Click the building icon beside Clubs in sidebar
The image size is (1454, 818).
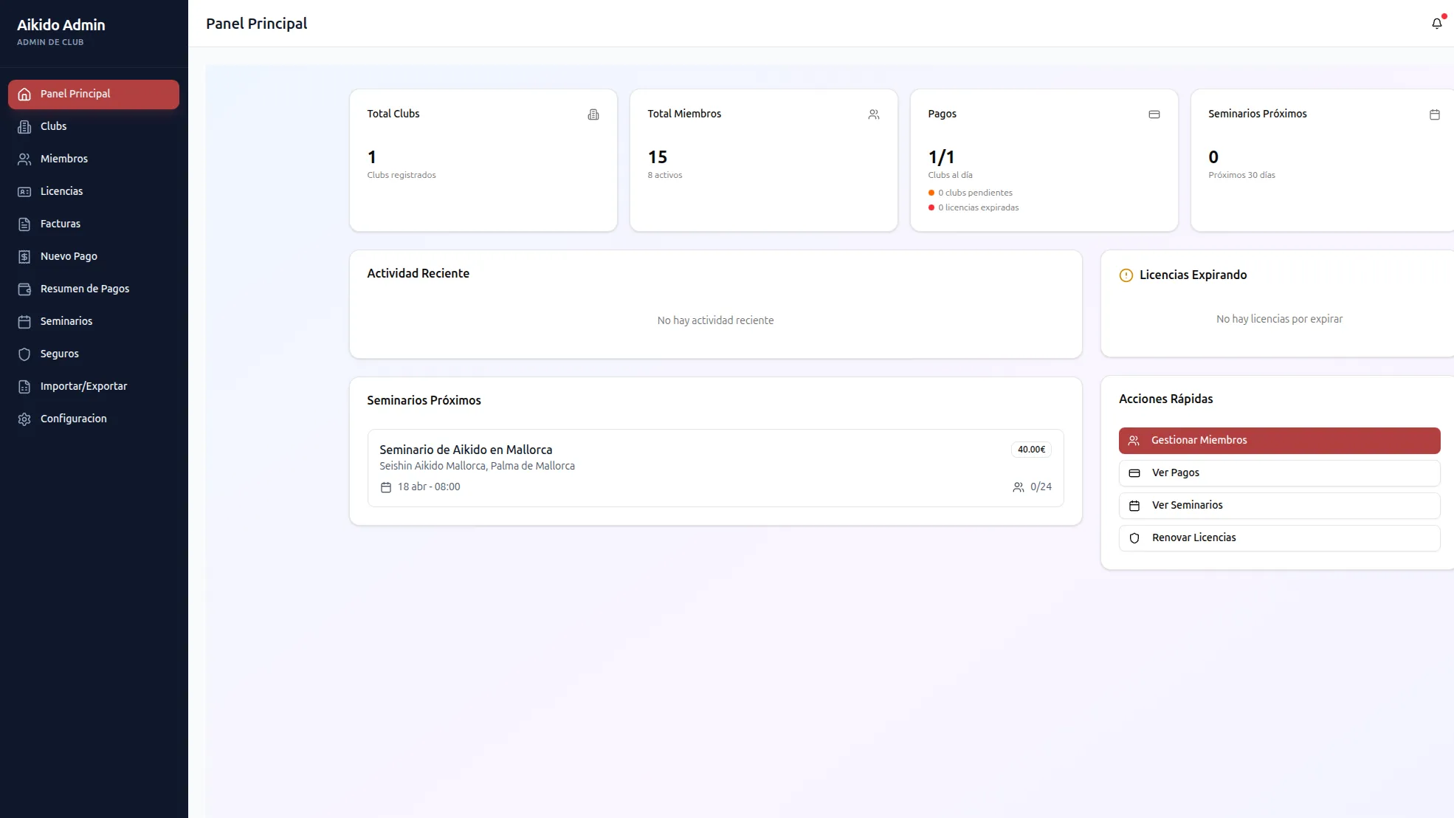pyautogui.click(x=24, y=127)
